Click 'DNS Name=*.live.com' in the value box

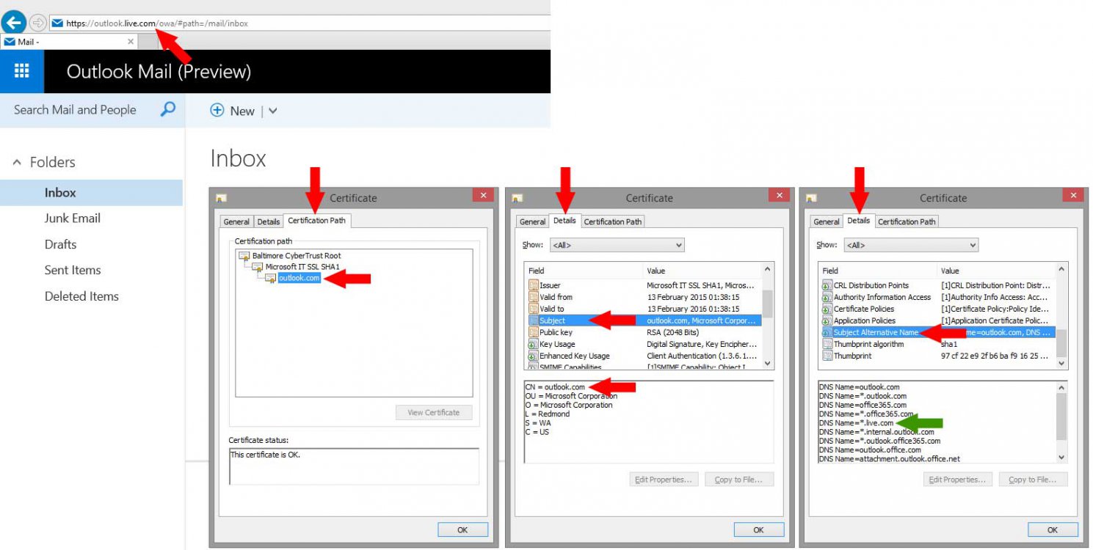pos(857,423)
